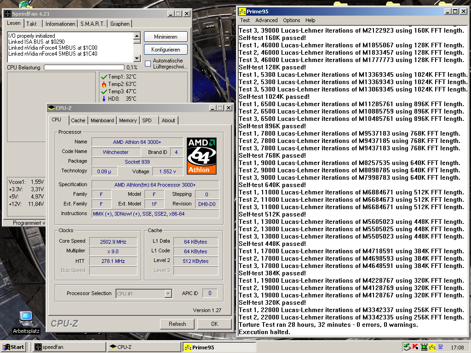The height and width of the screenshot is (353, 471).
Task: Open the Lesen tab in SpeedFan
Action: point(14,23)
